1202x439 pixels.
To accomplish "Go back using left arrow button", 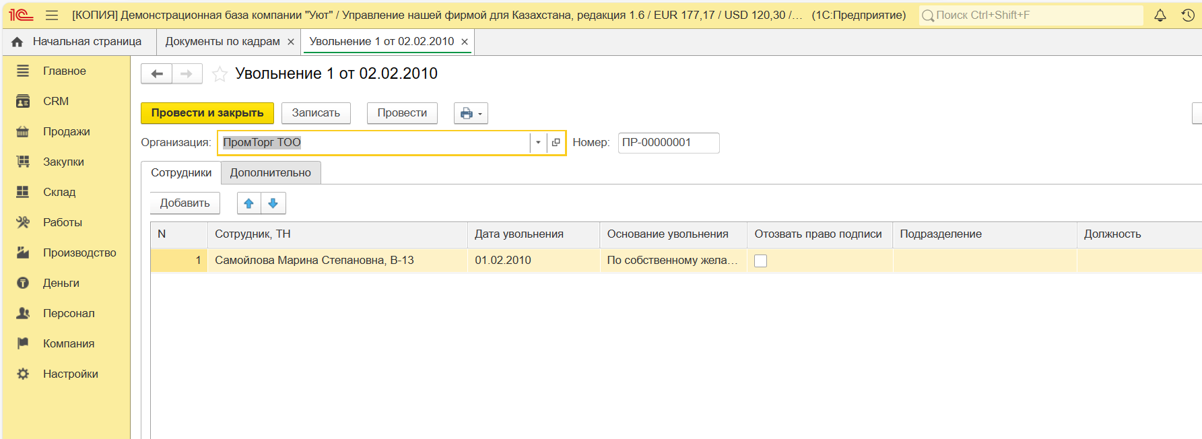I will pyautogui.click(x=157, y=74).
